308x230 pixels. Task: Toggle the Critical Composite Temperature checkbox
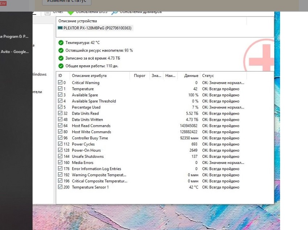point(60,181)
